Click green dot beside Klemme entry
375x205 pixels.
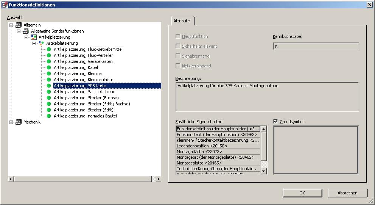pos(49,74)
